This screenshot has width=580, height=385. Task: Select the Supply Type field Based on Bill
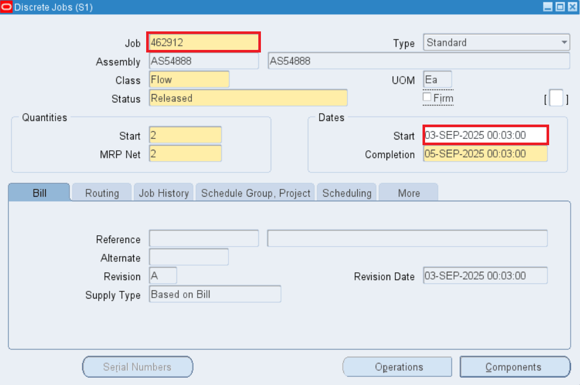click(215, 294)
